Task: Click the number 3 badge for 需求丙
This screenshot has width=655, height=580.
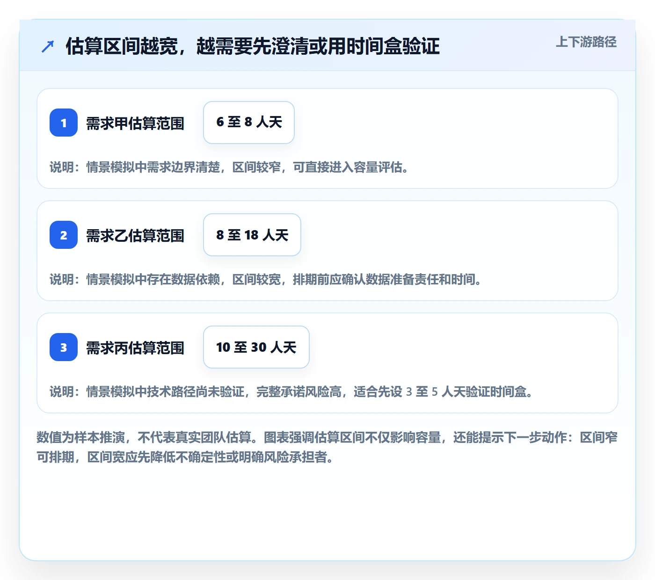Action: (x=64, y=347)
